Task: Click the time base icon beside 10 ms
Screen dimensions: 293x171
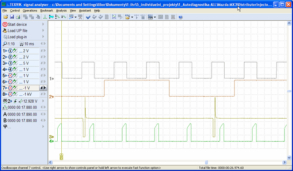Action: [22, 44]
